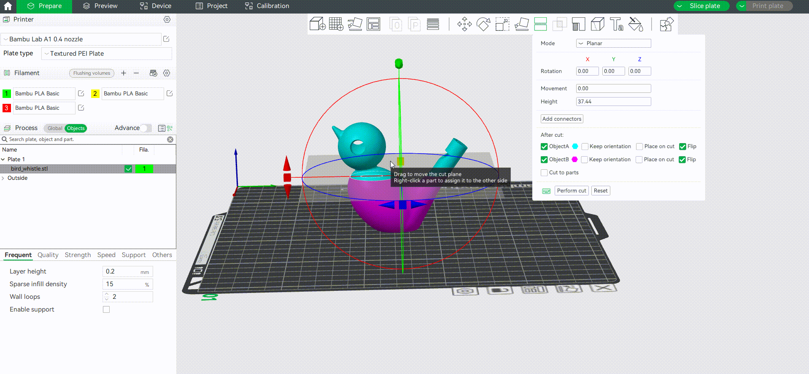Open the Assembly view puzzle icon
The width and height of the screenshot is (809, 374).
pyautogui.click(x=666, y=24)
